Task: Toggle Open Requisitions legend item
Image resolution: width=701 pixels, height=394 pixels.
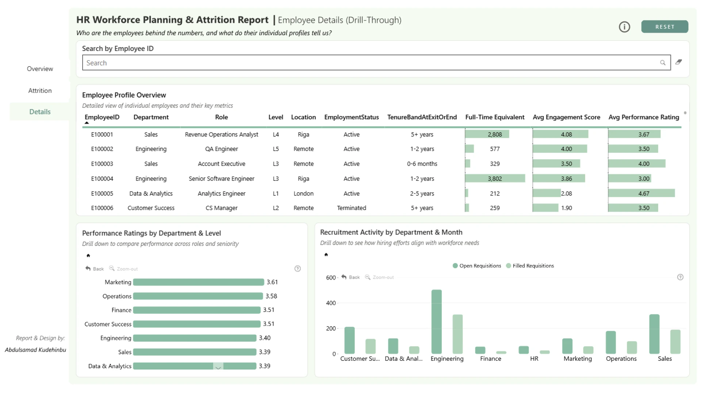Action: (x=477, y=266)
